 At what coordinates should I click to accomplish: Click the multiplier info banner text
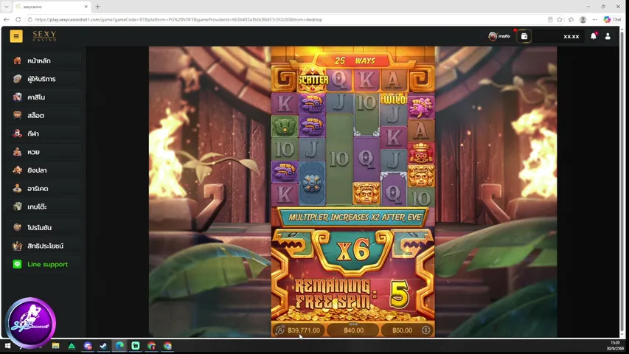pyautogui.click(x=353, y=217)
